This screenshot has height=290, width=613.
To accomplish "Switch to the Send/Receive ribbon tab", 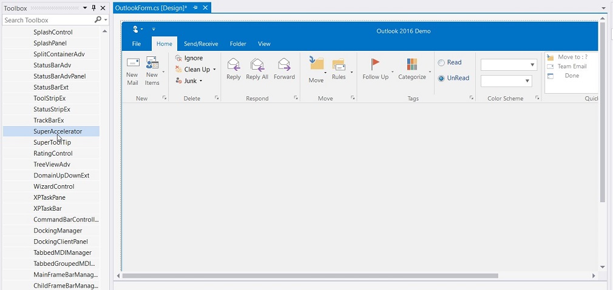I will click(201, 44).
